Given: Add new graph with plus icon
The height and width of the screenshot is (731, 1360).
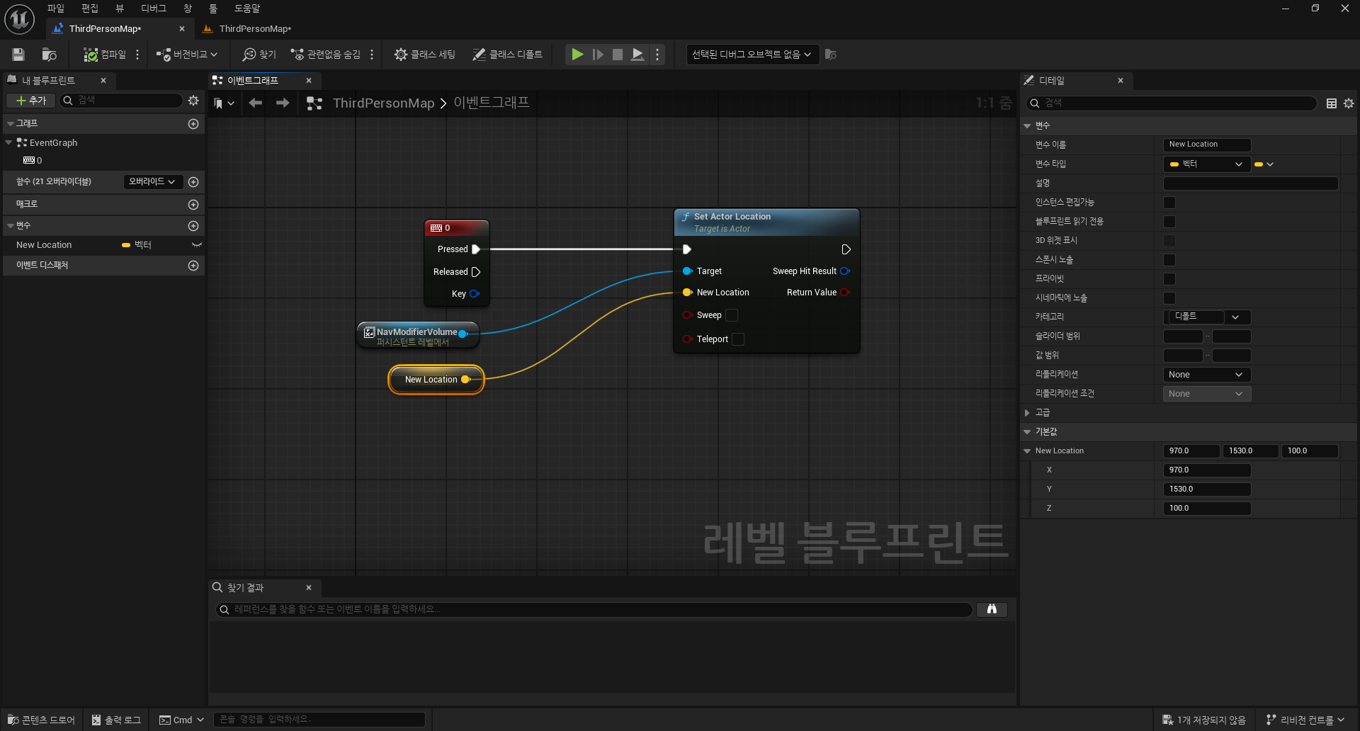Looking at the screenshot, I should tap(193, 124).
